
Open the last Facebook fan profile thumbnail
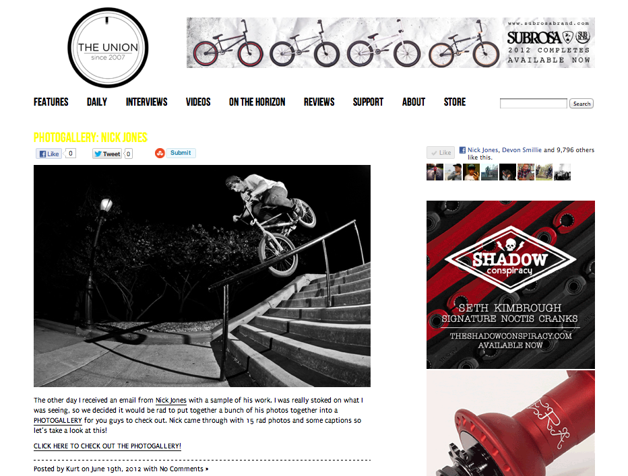click(562, 172)
